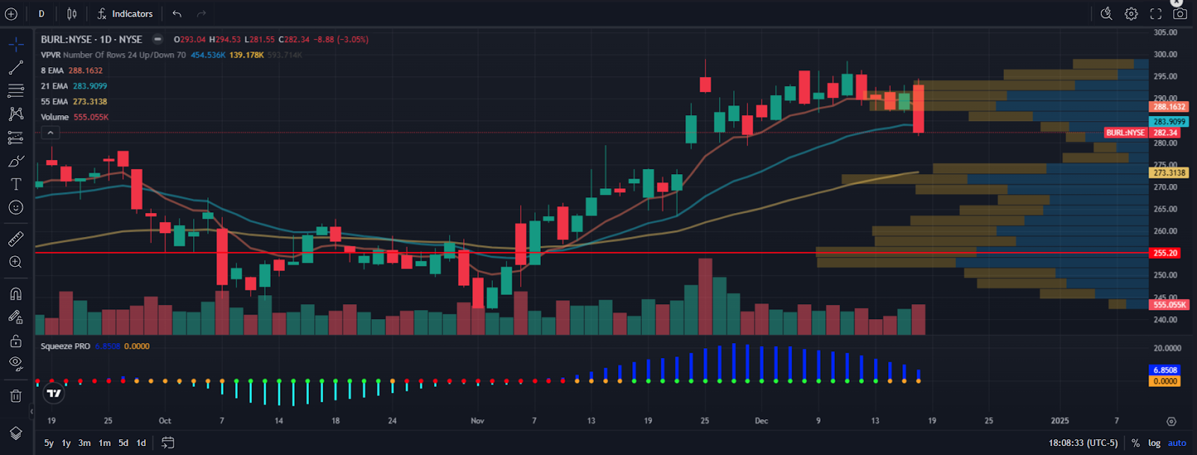Select the 8 EMA indicator legend
This screenshot has height=455, width=1197.
point(52,70)
